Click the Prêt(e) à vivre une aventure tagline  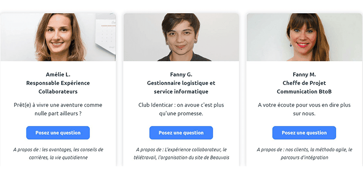coord(58,109)
